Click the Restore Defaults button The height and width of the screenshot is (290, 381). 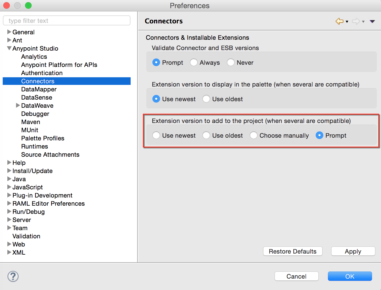pos(293,251)
